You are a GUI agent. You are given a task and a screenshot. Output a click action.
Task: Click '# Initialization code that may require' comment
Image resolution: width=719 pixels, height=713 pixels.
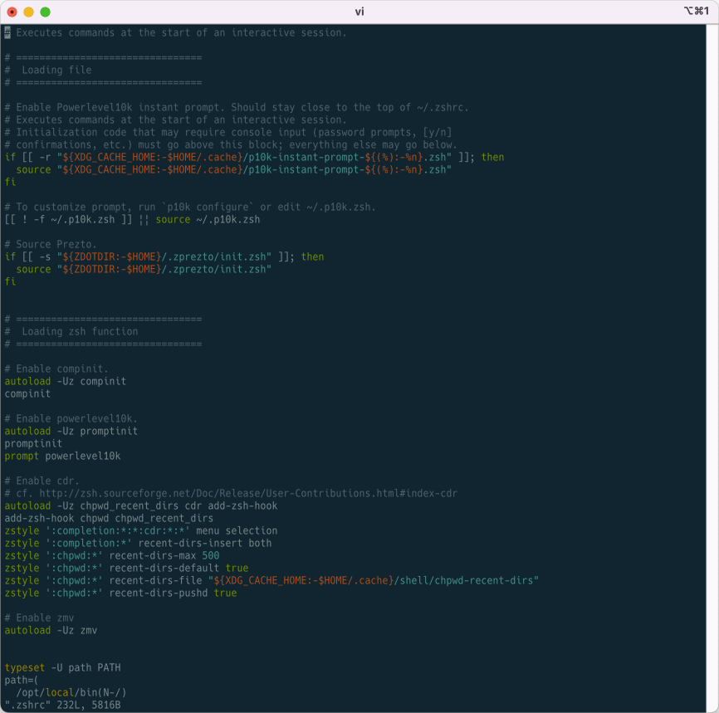pos(228,133)
